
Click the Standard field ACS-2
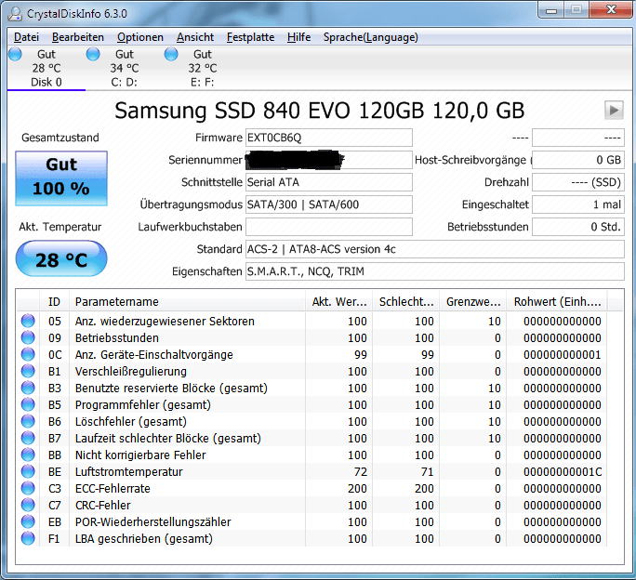pyautogui.click(x=435, y=249)
